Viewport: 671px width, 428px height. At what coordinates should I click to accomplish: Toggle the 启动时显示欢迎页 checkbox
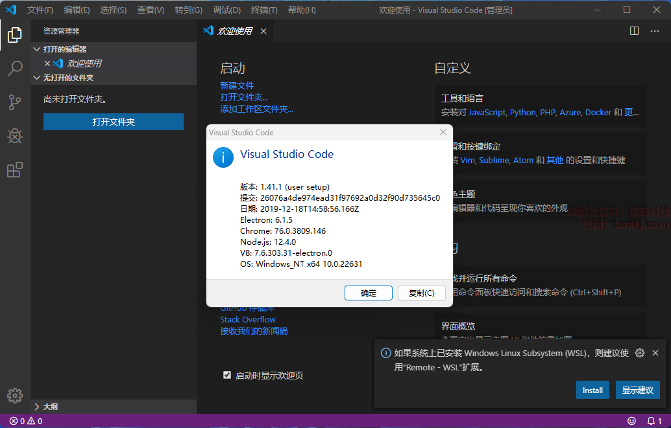coord(227,375)
